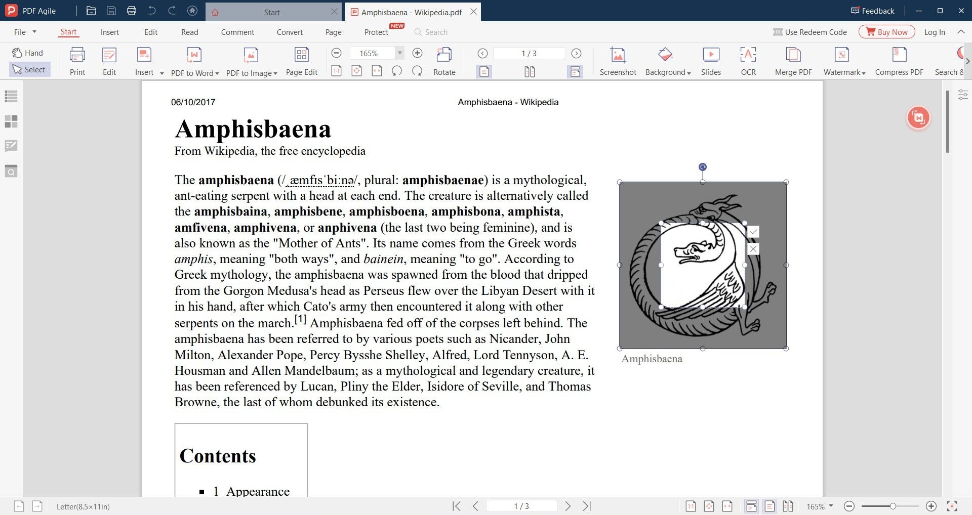The height and width of the screenshot is (515, 972).
Task: Switch to the Insert ribbon tab
Action: coord(109,32)
